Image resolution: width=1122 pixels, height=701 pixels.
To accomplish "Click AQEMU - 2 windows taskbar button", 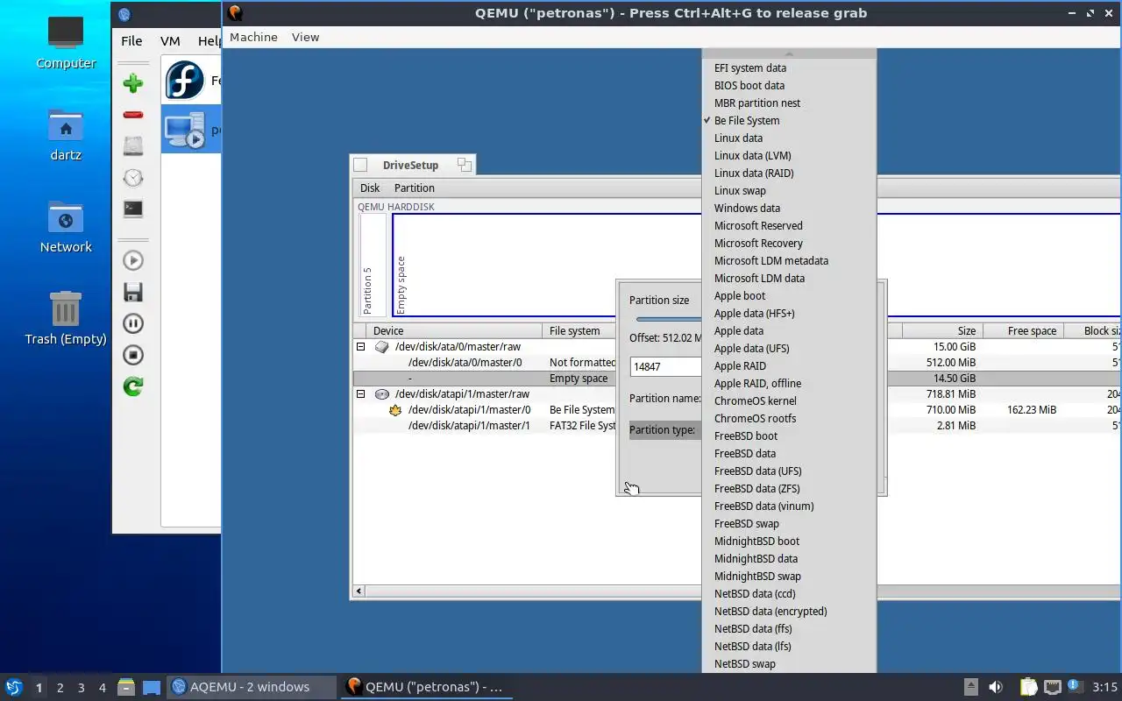I will coord(252,687).
